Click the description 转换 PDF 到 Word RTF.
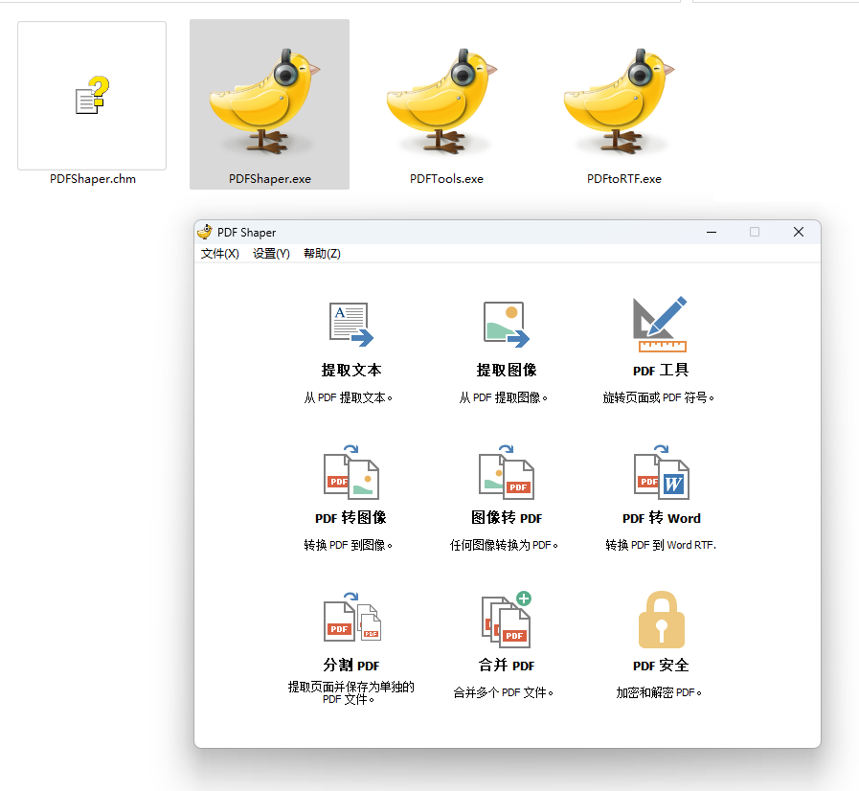The width and height of the screenshot is (859, 791). pos(661,545)
